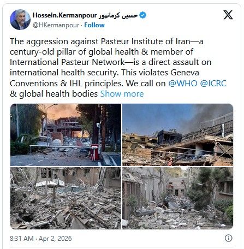View photo of rubble and umbrella debris
The width and height of the screenshot is (244, 249).
tap(66, 198)
